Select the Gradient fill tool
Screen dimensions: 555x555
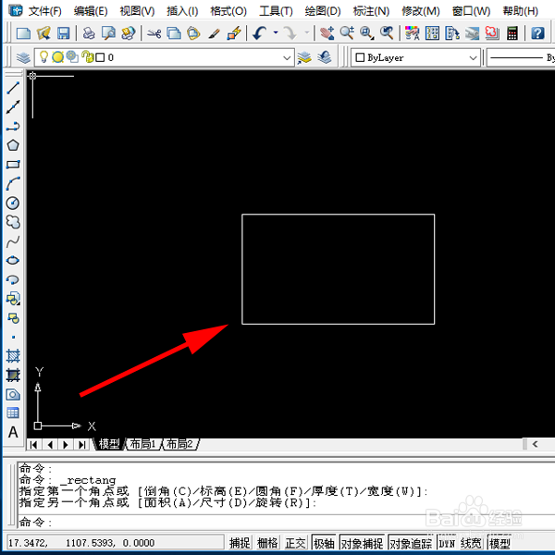[13, 376]
